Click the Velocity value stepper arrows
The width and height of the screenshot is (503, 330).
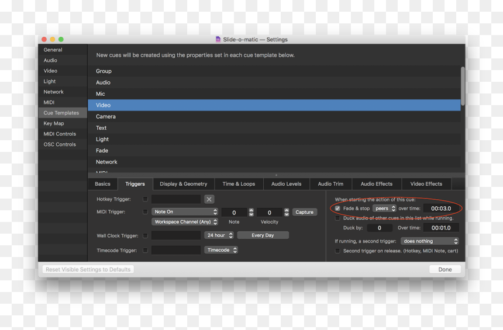pos(287,212)
